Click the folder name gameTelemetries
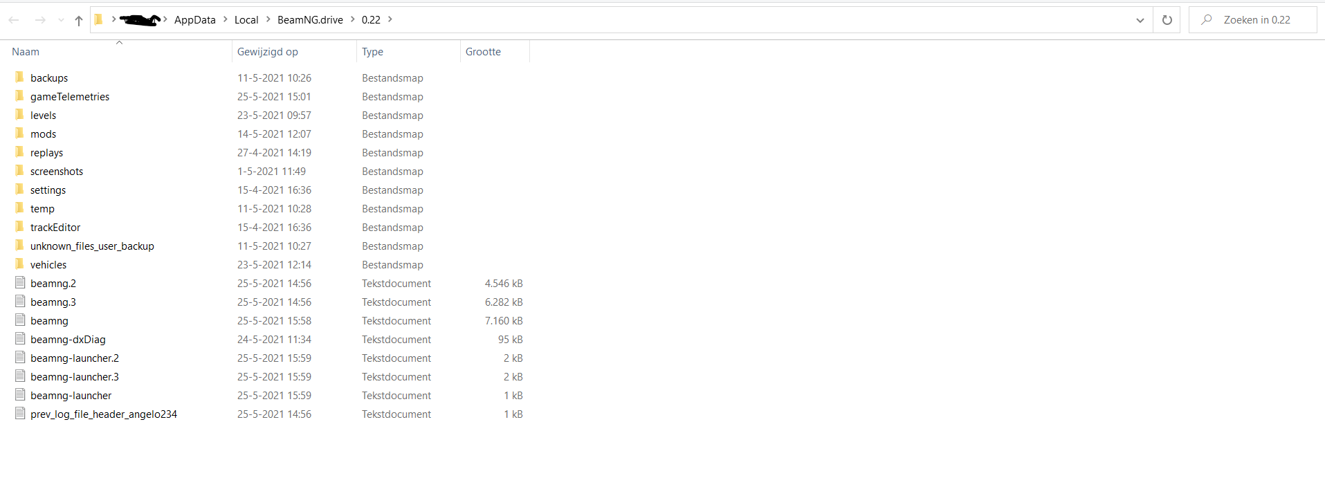 coord(70,97)
